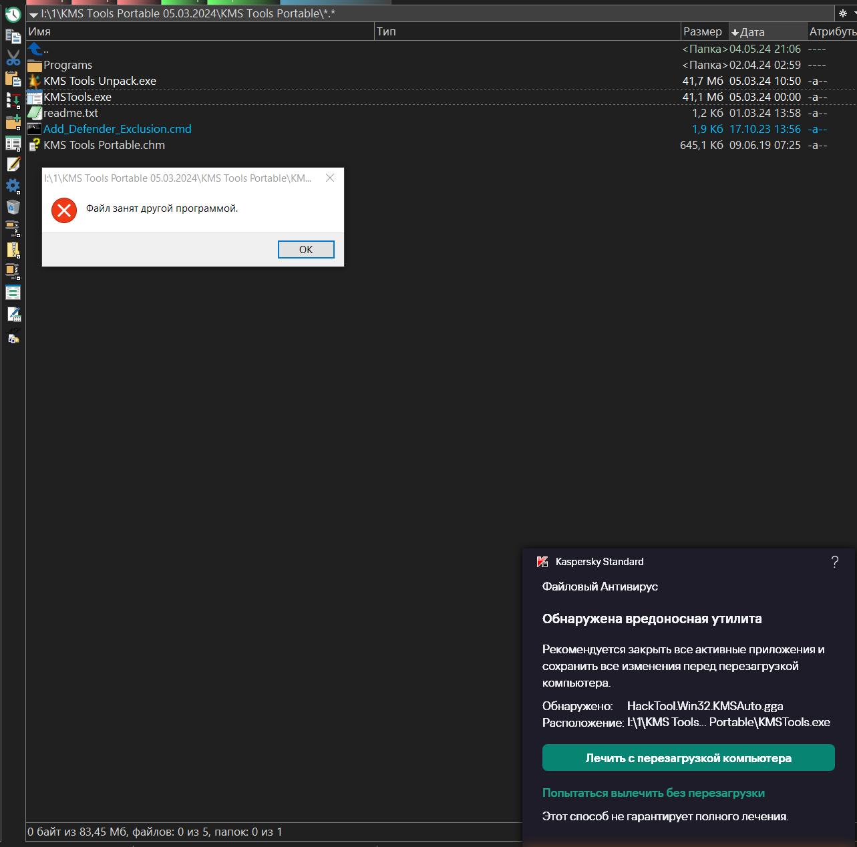Click the scissors Cut icon
The width and height of the screenshot is (857, 847).
tap(13, 58)
